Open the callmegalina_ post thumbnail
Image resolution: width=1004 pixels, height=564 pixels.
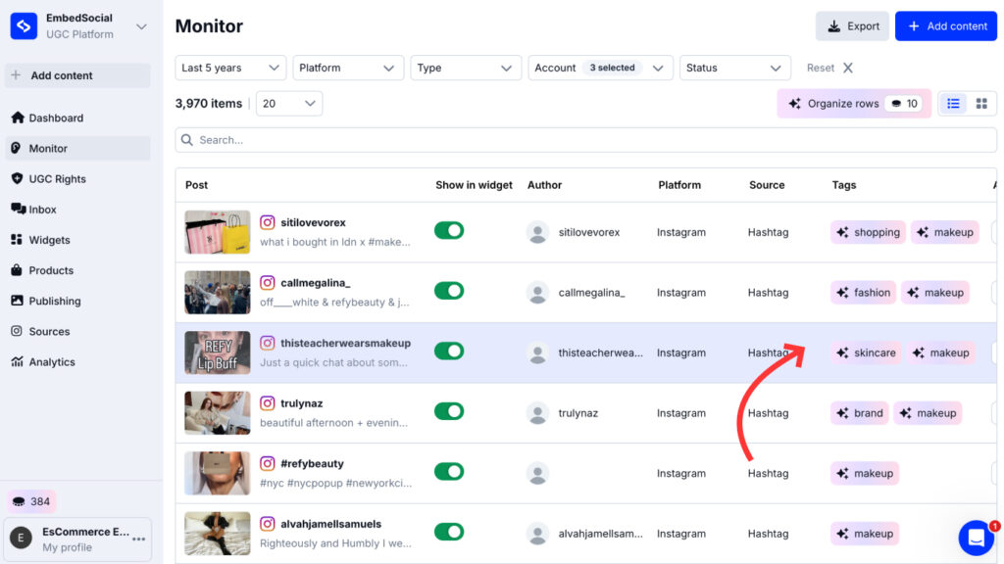(x=218, y=292)
